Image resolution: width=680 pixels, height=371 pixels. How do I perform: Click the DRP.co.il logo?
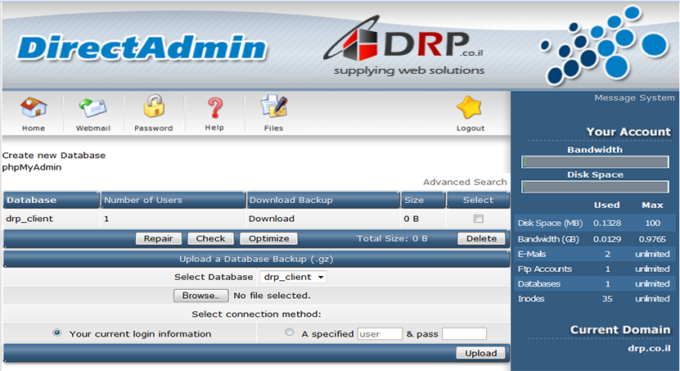409,48
